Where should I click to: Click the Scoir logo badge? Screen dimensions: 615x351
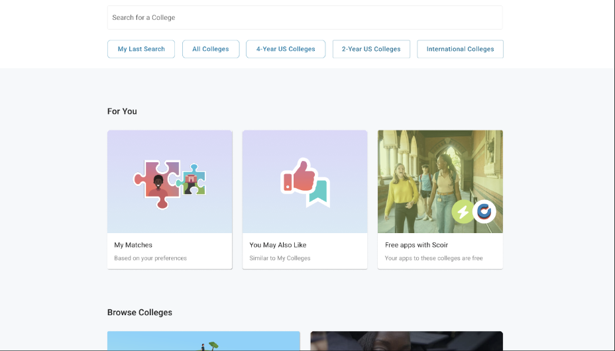(x=484, y=211)
